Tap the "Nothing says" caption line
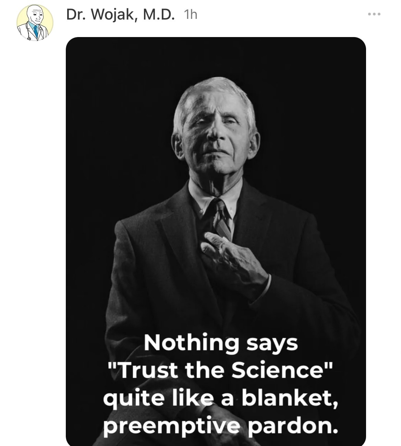This screenshot has height=446, width=401. 221,343
